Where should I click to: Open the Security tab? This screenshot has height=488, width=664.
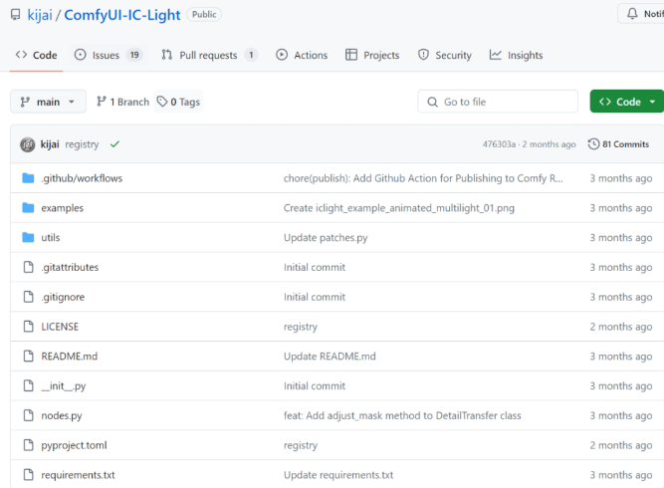444,55
